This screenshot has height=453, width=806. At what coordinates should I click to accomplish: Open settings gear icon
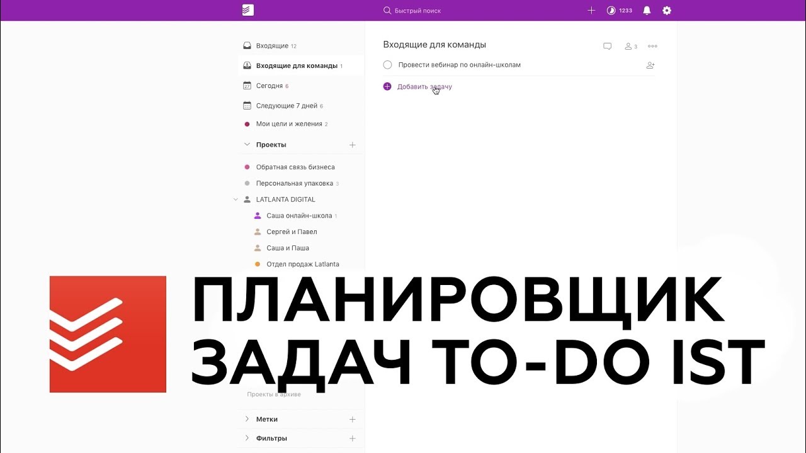[x=667, y=11]
